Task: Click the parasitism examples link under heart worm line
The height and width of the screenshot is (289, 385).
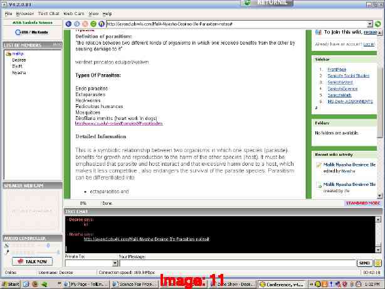Action: (x=119, y=124)
